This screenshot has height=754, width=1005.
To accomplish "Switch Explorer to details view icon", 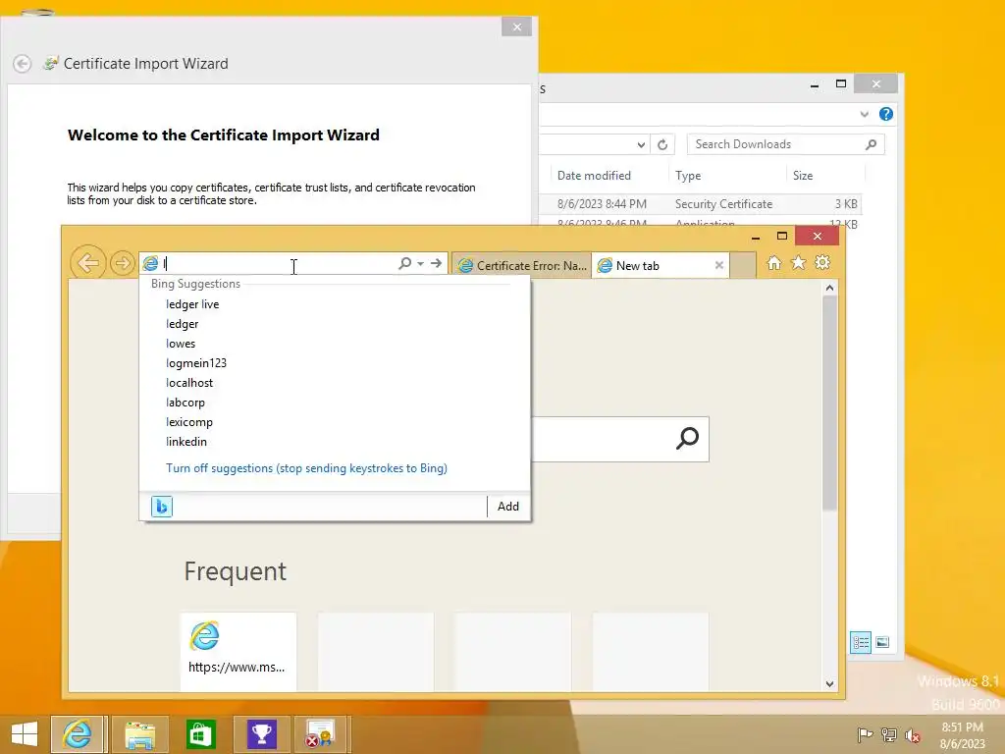I will [x=861, y=642].
